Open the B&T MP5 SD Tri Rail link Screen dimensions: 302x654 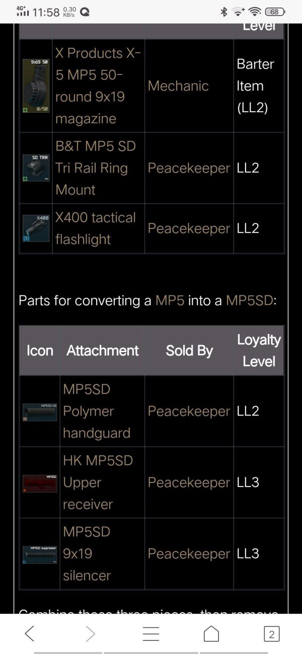click(x=96, y=168)
